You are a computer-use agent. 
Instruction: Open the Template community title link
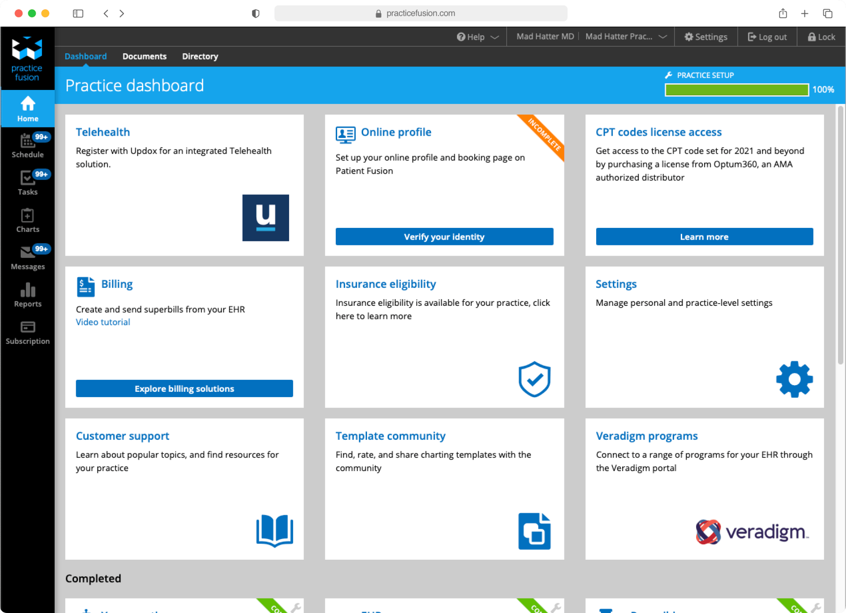pyautogui.click(x=390, y=436)
